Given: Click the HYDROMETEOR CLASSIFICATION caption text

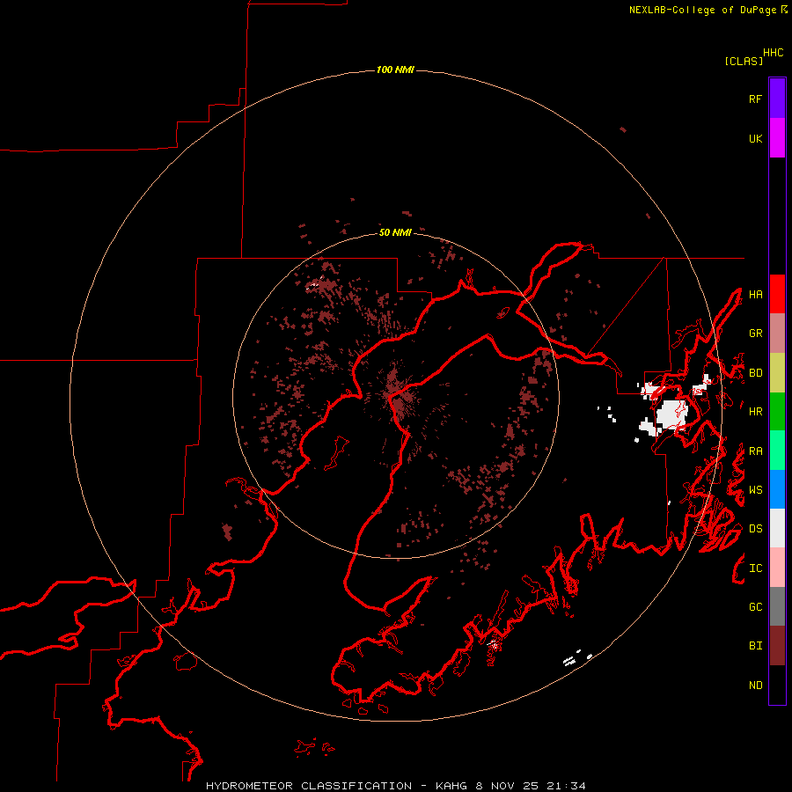Looking at the screenshot, I should tap(309, 786).
